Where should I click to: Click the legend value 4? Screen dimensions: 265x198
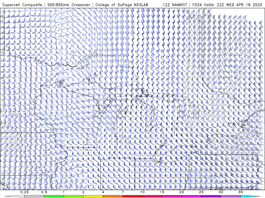103,192
